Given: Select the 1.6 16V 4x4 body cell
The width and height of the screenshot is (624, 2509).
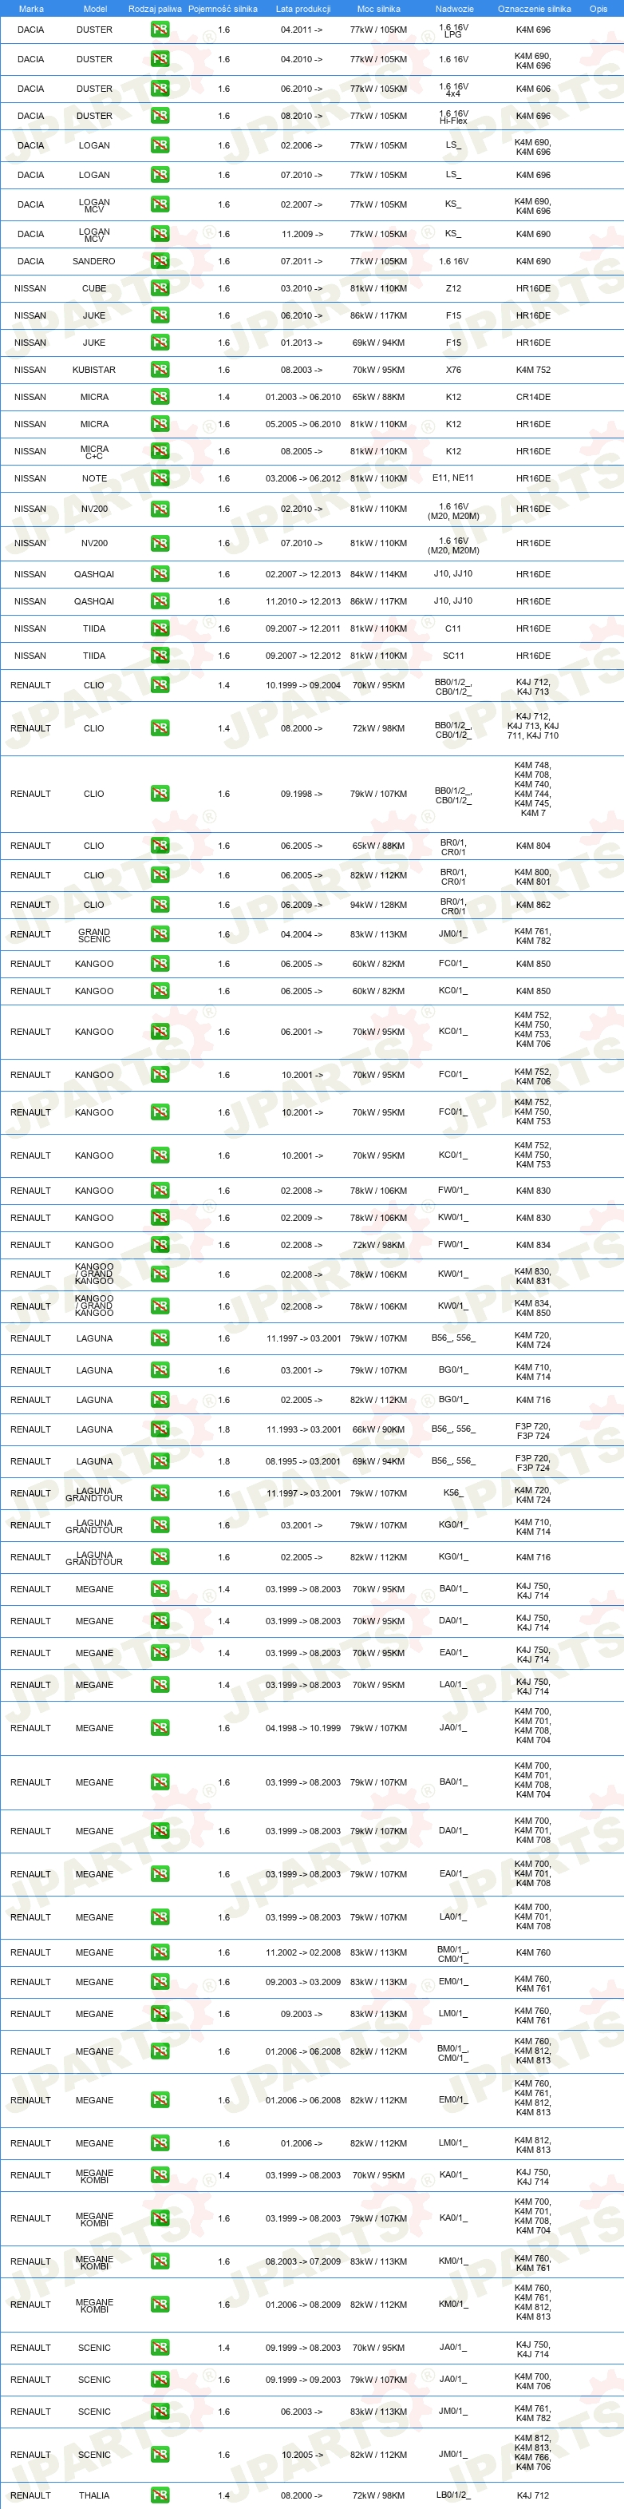Looking at the screenshot, I should (x=454, y=89).
